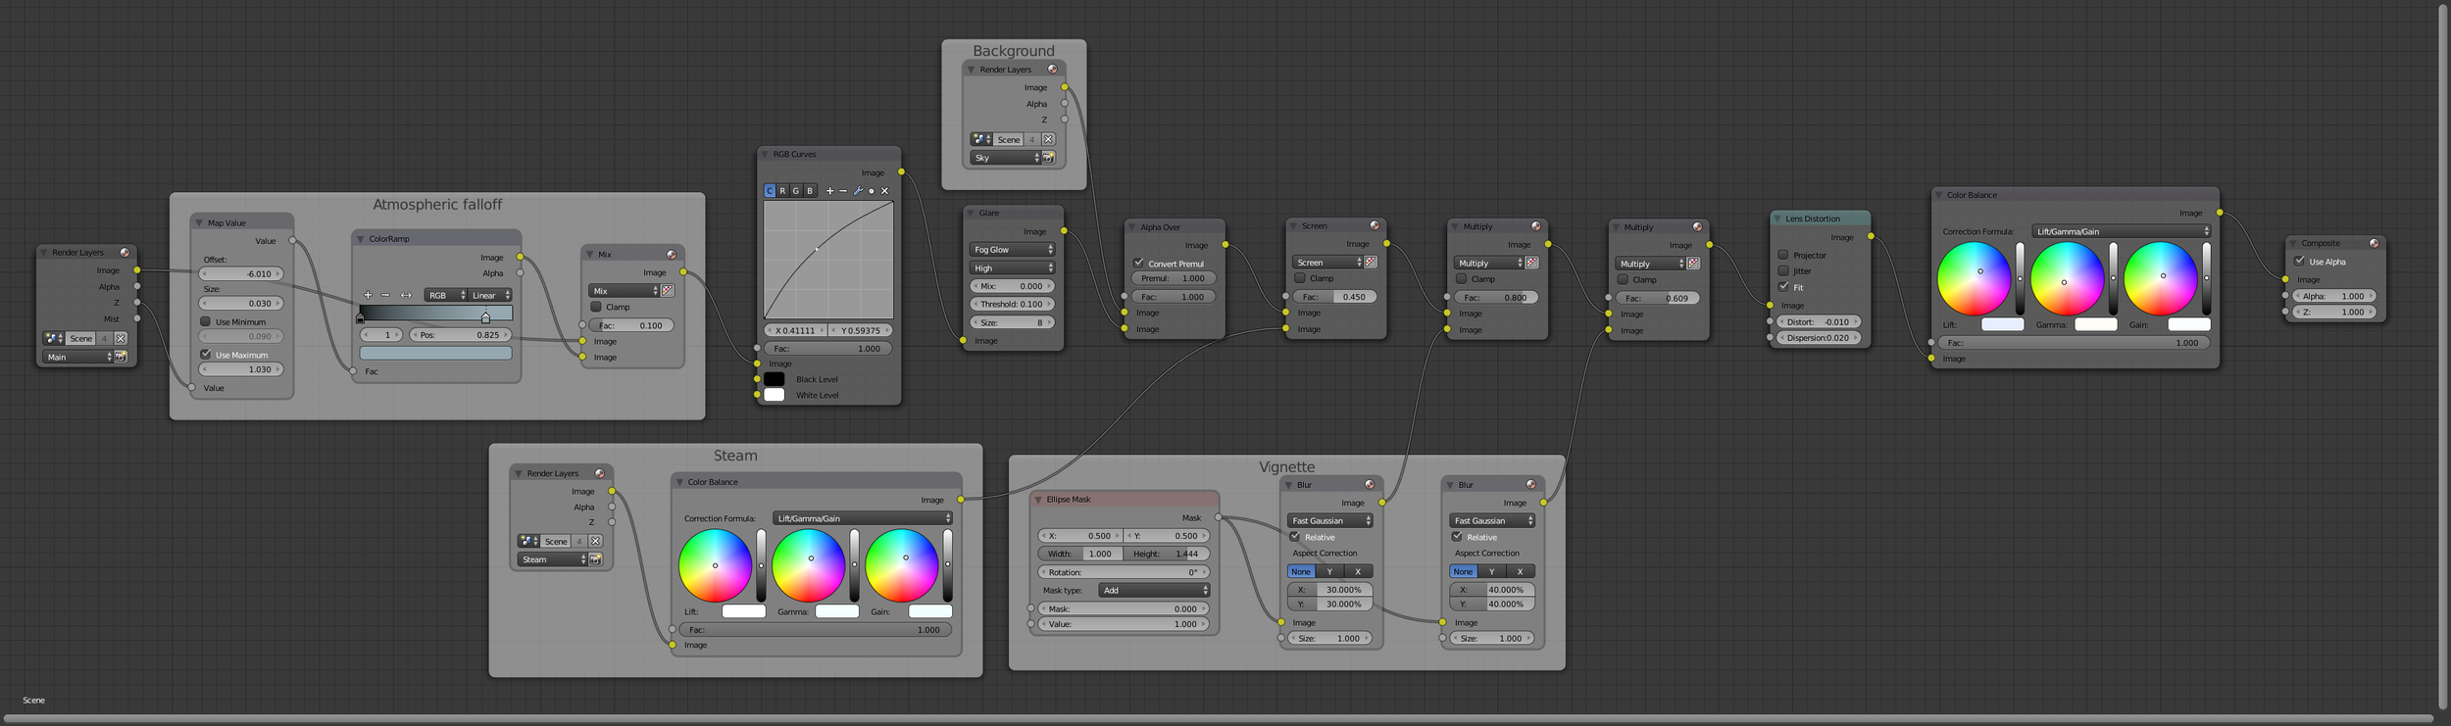2451x726 pixels.
Task: Toggle preview sphere on Background Render Layers node
Action: click(1052, 70)
